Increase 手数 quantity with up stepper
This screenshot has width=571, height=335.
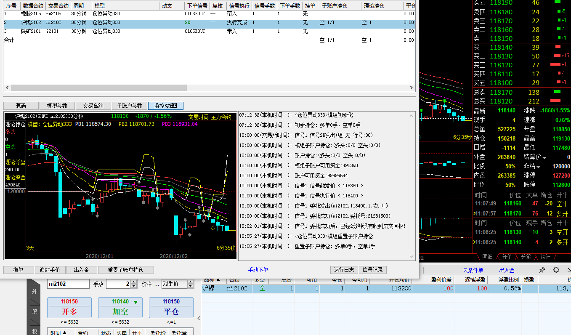coord(134,282)
